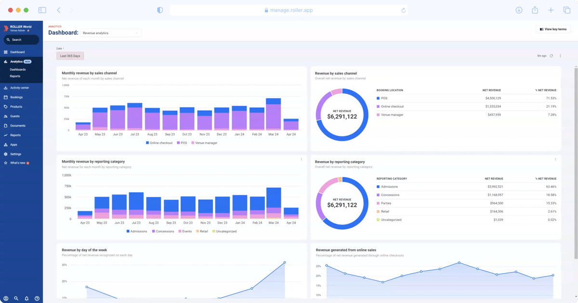The image size is (578, 303).
Task: Navigate to the Documents section
Action: click(x=20, y=126)
